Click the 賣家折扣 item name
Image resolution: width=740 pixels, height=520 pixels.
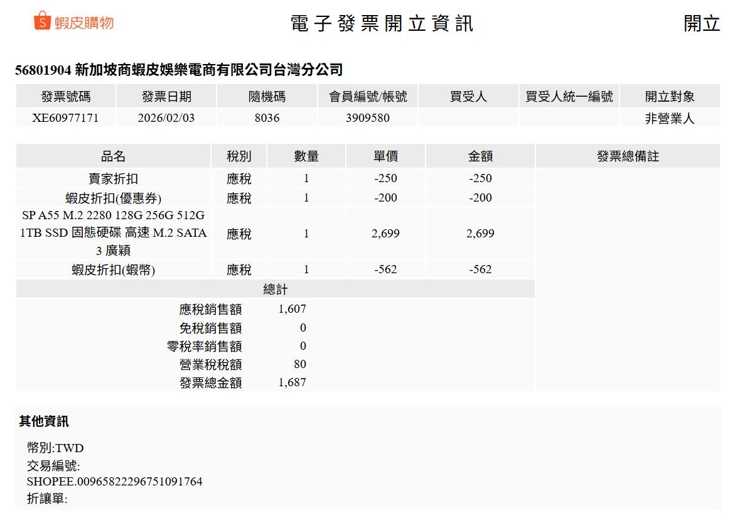coord(113,178)
